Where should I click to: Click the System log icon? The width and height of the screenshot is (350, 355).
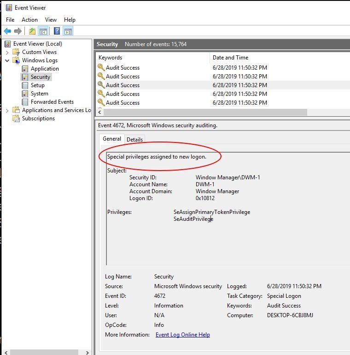25,94
